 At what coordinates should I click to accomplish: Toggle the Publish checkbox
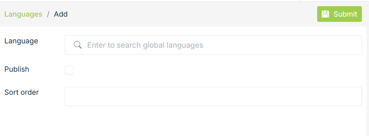[69, 70]
